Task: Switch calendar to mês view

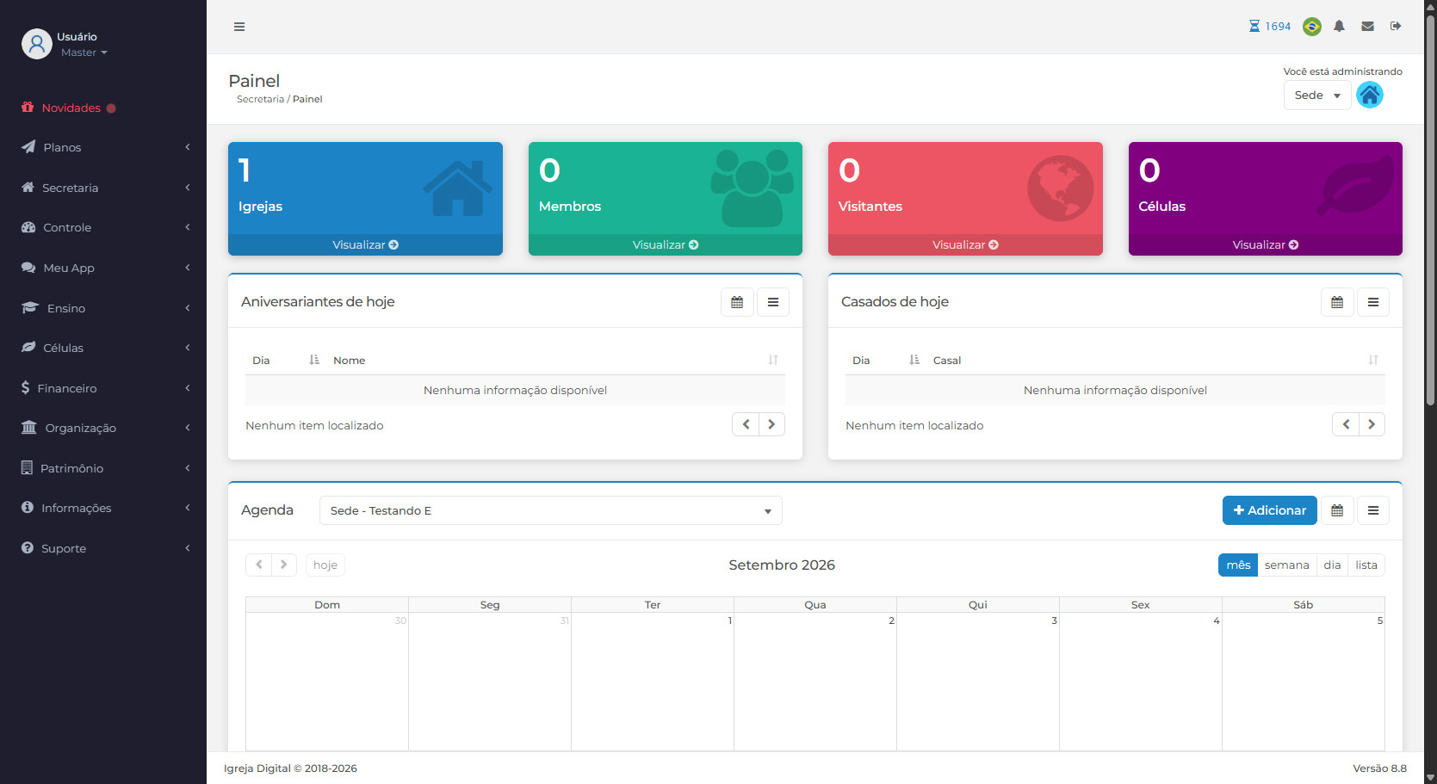Action: (x=1238, y=565)
